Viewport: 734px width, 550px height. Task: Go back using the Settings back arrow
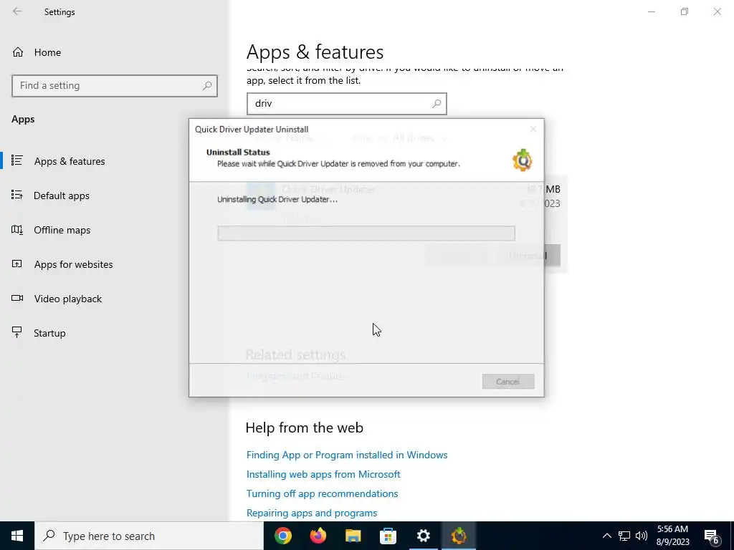[x=17, y=11]
